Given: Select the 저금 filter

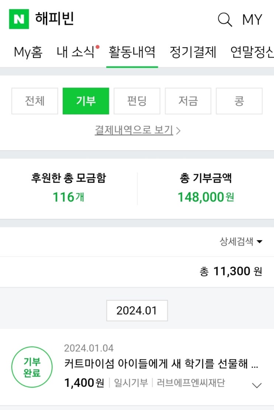Looking at the screenshot, I should click(188, 101).
